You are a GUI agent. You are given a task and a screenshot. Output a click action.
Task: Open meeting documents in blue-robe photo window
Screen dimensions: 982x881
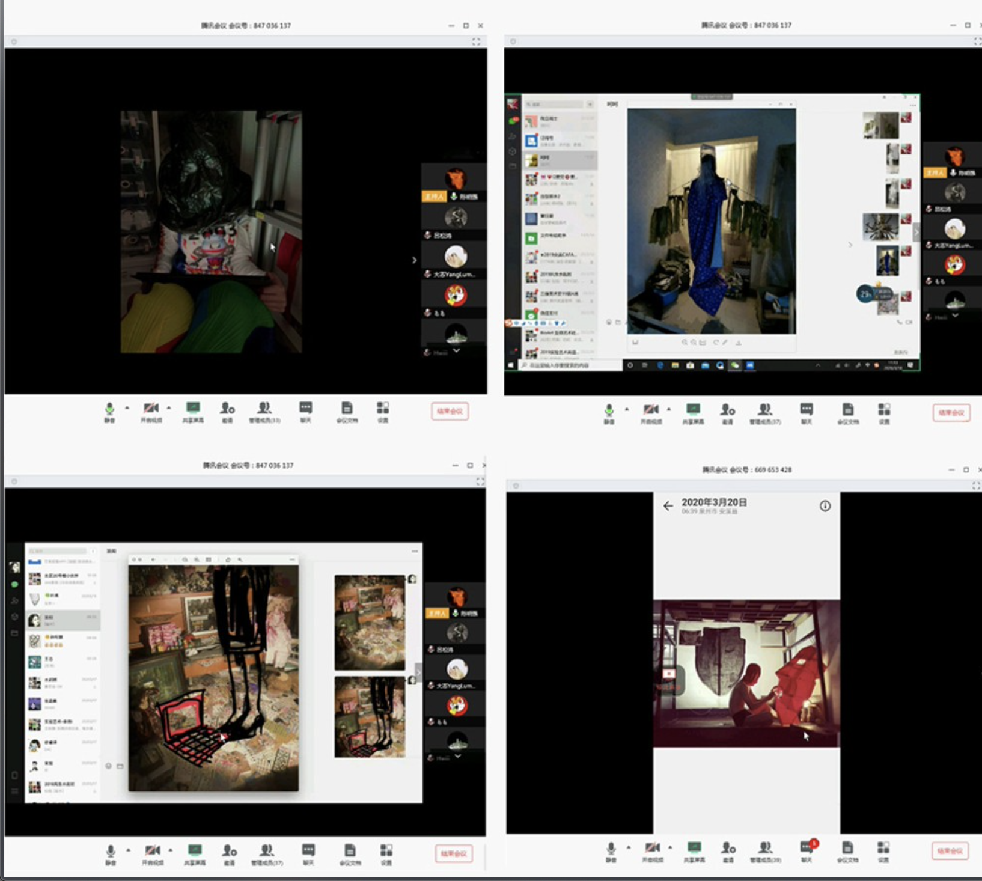[x=848, y=414]
